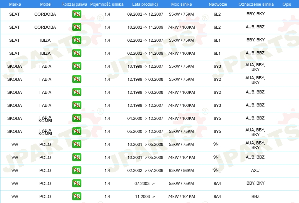299x203 pixels.
Task: Click CORDOBA model in the 74kW row
Action: coord(45,27)
